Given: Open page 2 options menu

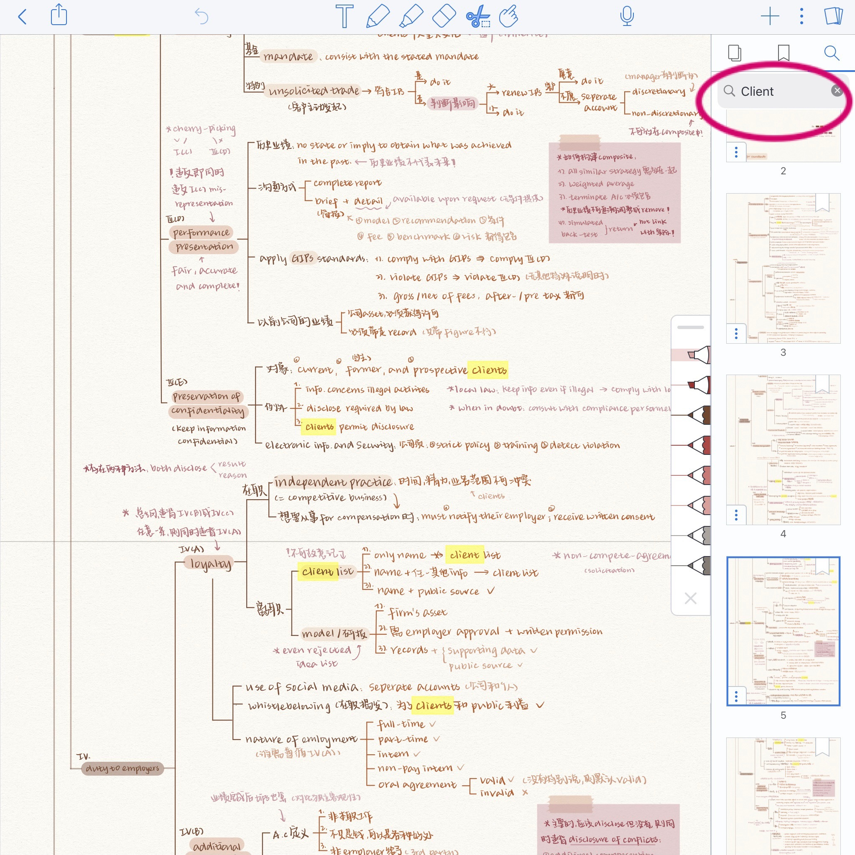Looking at the screenshot, I should tap(736, 152).
